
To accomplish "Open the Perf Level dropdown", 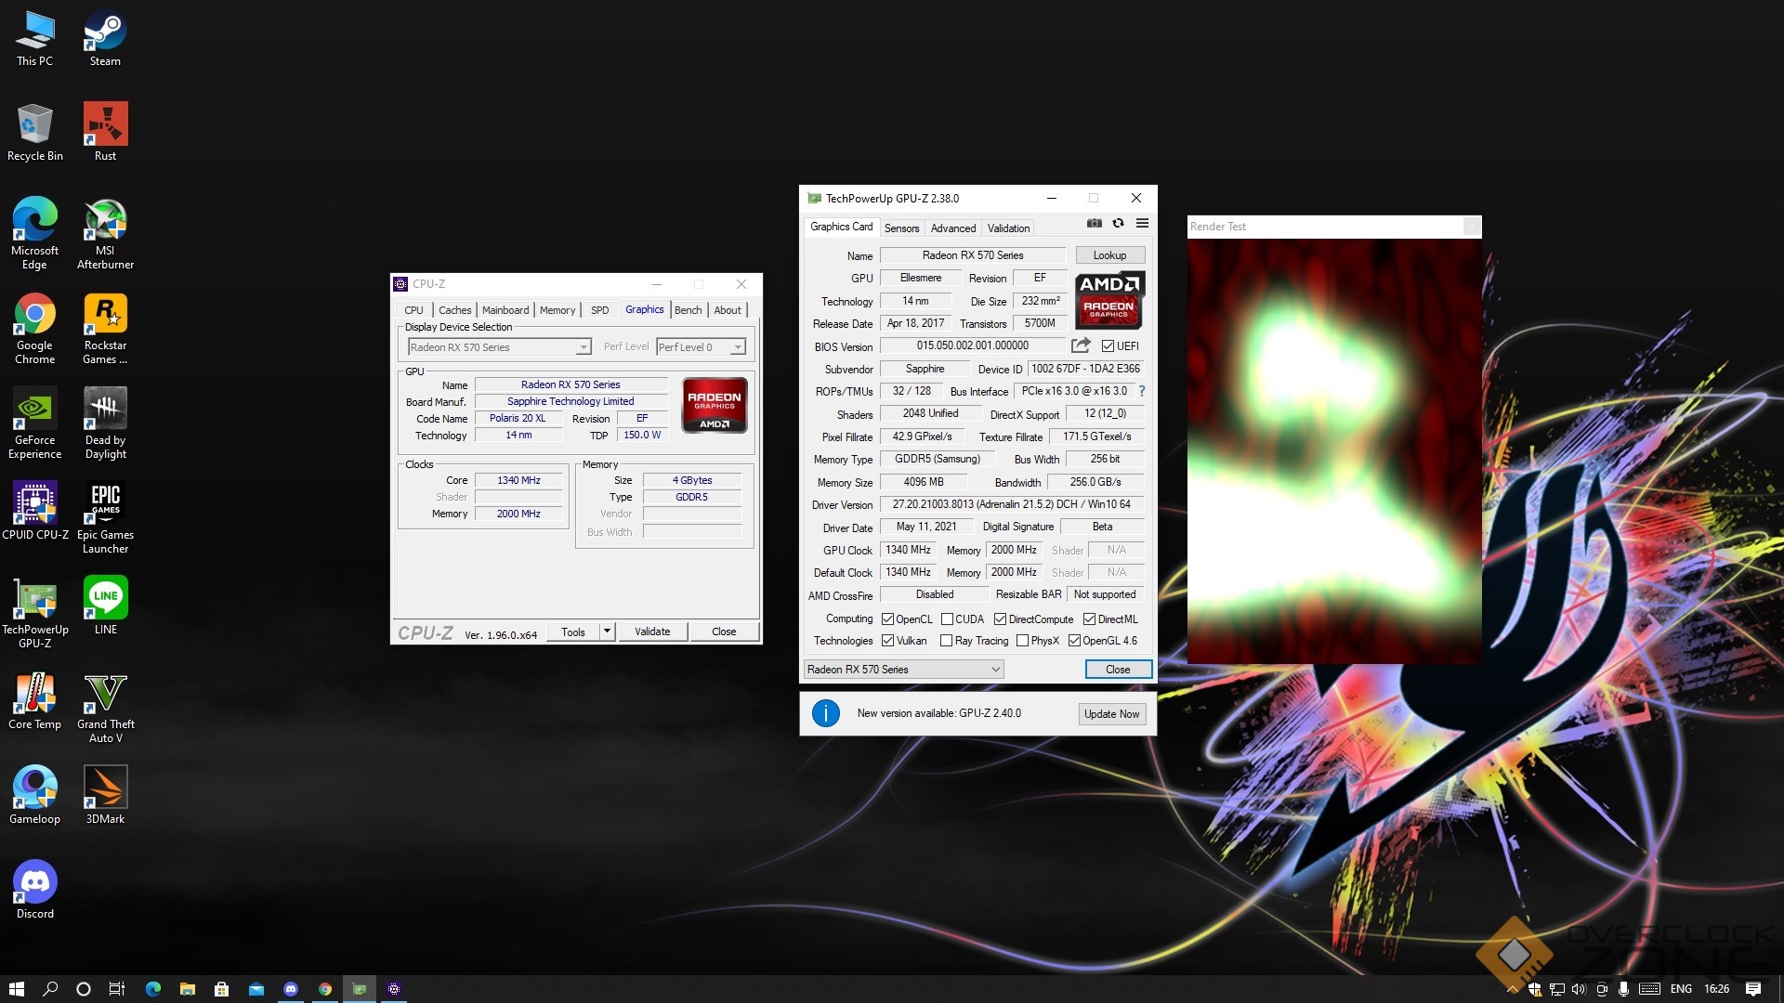I will click(738, 347).
